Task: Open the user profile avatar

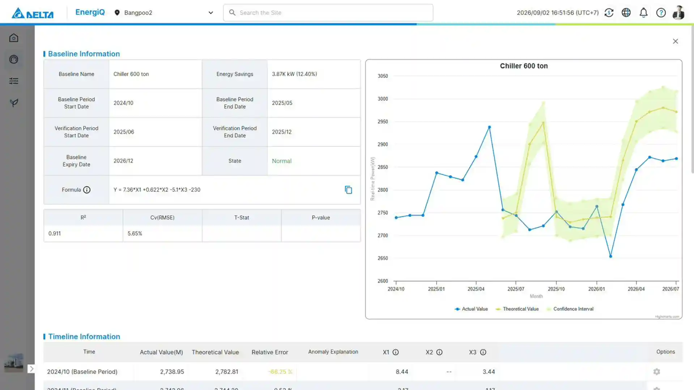Action: tap(678, 13)
